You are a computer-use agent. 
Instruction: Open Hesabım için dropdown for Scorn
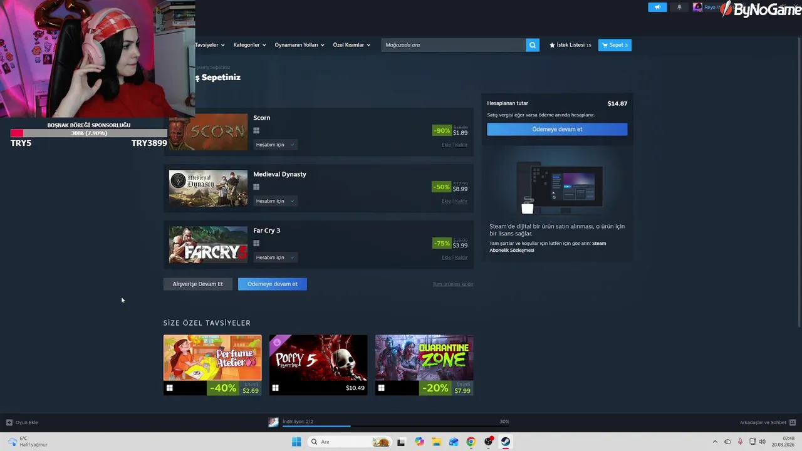(x=274, y=145)
